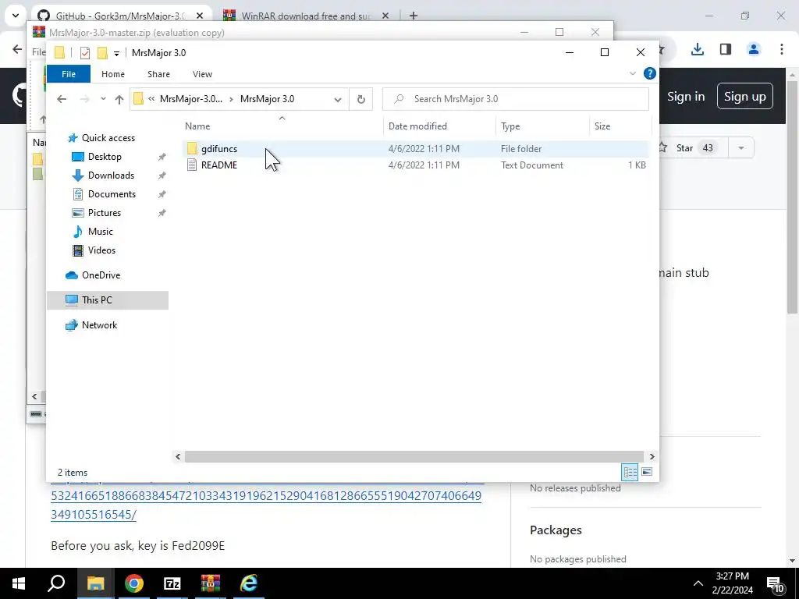Image resolution: width=799 pixels, height=599 pixels.
Task: Open recent locations dropdown arrow
Action: 103,99
